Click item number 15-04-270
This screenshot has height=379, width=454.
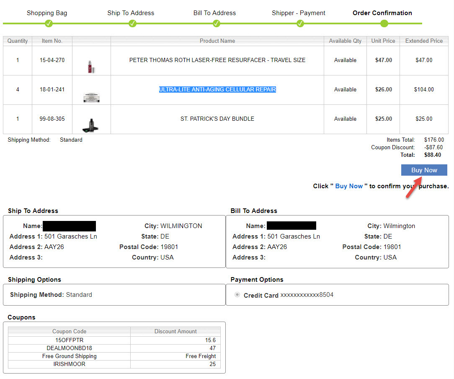tap(52, 60)
